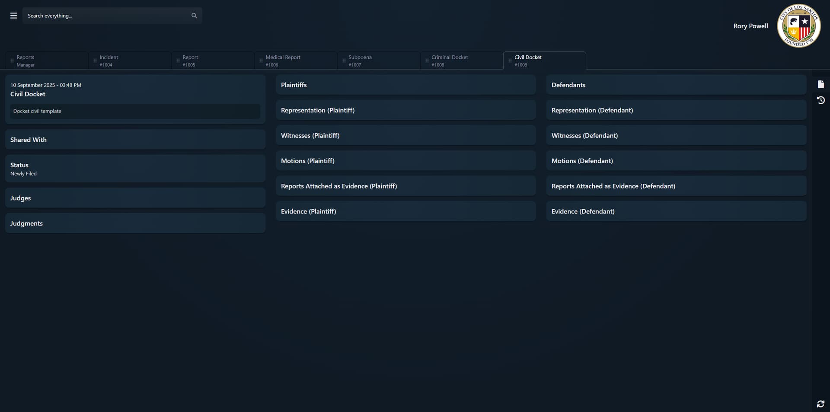This screenshot has width=830, height=412.
Task: Open Evidence (Defendant) section
Action: point(676,211)
